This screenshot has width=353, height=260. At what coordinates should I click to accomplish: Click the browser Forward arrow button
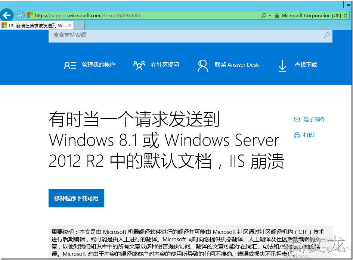[20, 15]
